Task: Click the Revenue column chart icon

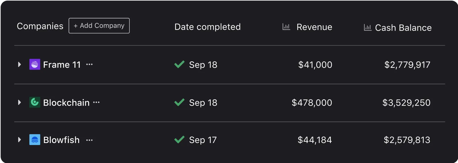Action: click(x=286, y=27)
